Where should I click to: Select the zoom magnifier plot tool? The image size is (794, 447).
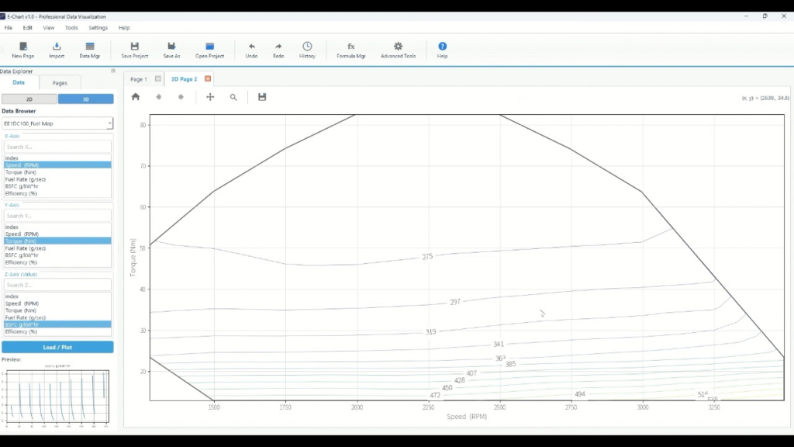[233, 97]
